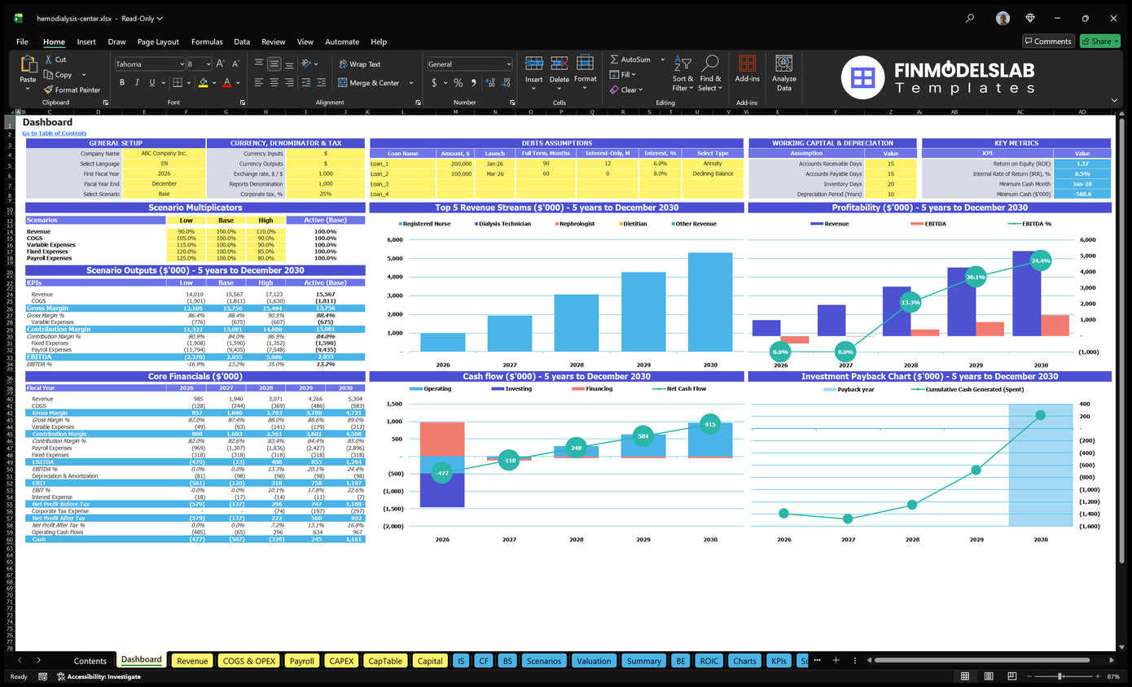Toggle Bold formatting

tap(122, 82)
